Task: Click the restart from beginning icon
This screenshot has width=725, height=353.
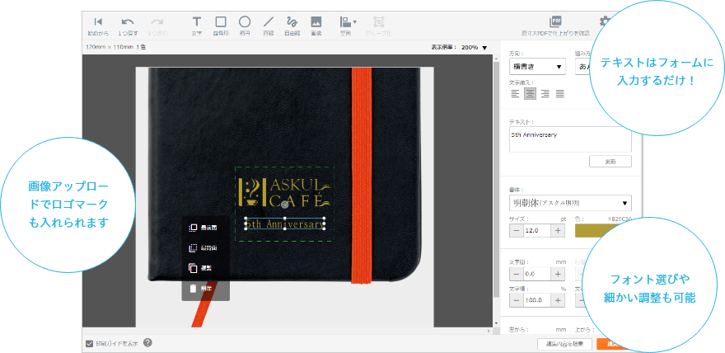Action: click(x=97, y=24)
